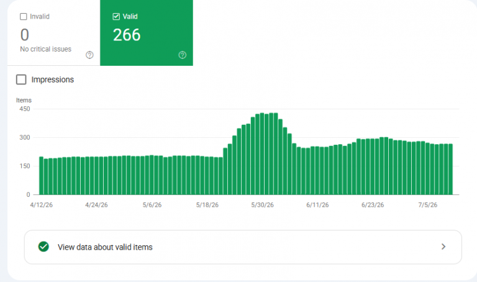Click the 5/6/26 axis date label

[x=152, y=205]
